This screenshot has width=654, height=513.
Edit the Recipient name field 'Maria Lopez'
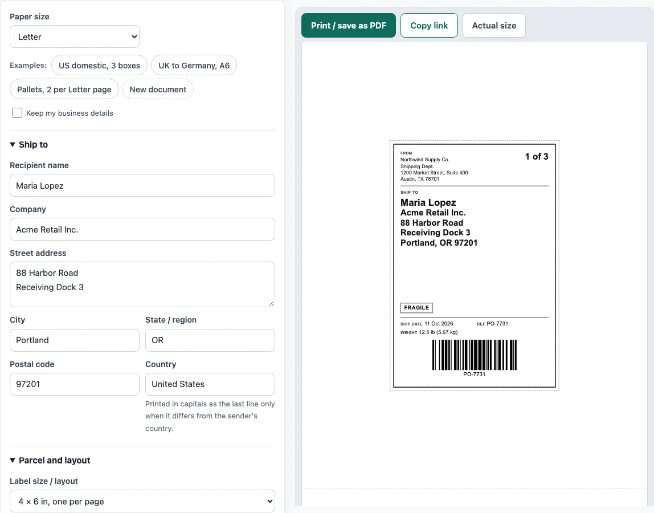point(142,185)
